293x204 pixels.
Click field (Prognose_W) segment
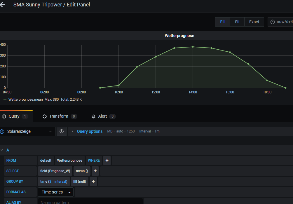tap(55, 171)
